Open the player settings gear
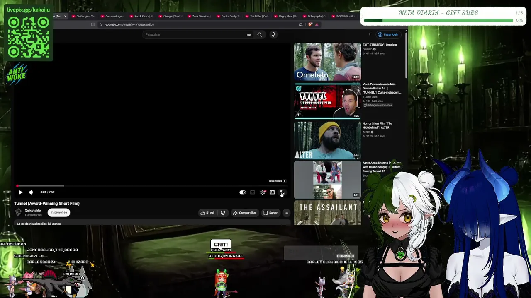The image size is (531, 298). [x=263, y=192]
